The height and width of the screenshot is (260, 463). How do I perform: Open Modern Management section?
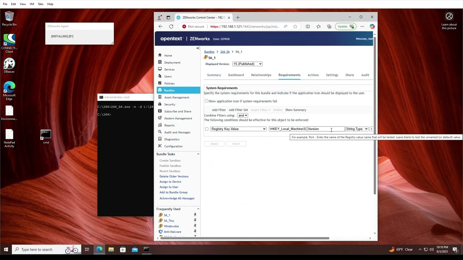point(178,118)
